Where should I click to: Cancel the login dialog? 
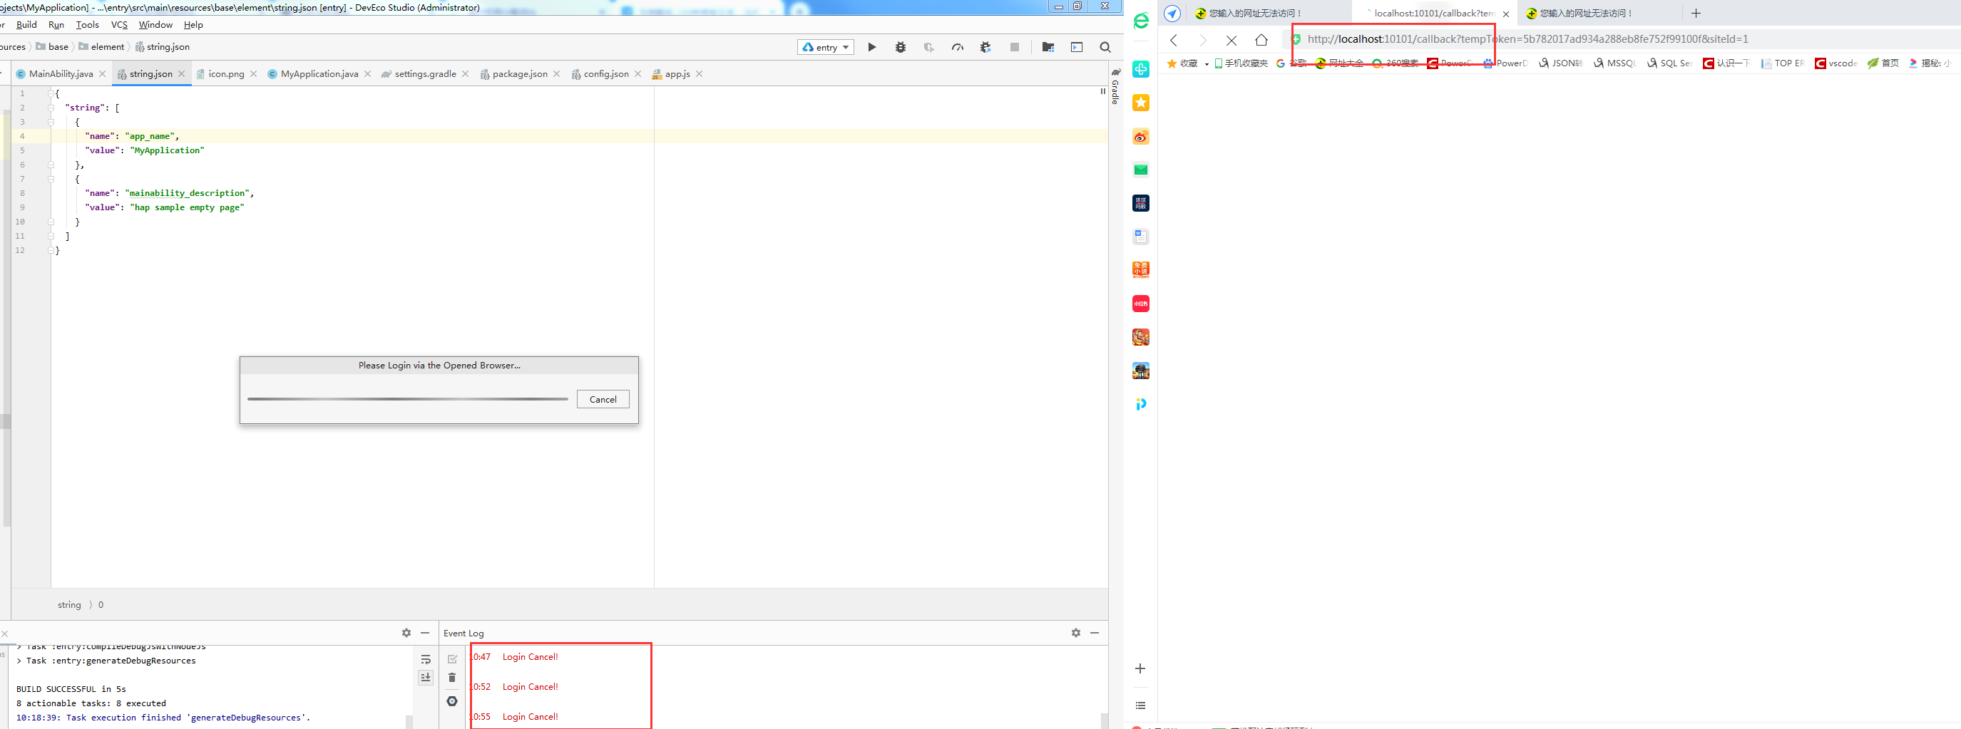(603, 399)
